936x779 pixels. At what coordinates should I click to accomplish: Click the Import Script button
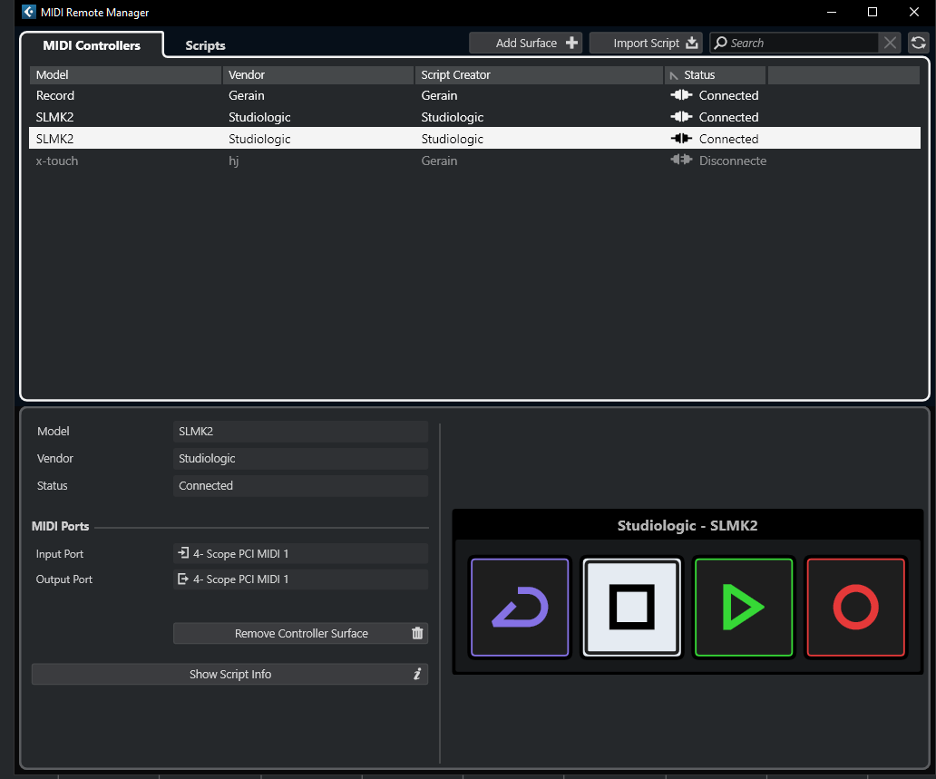pyautogui.click(x=646, y=43)
